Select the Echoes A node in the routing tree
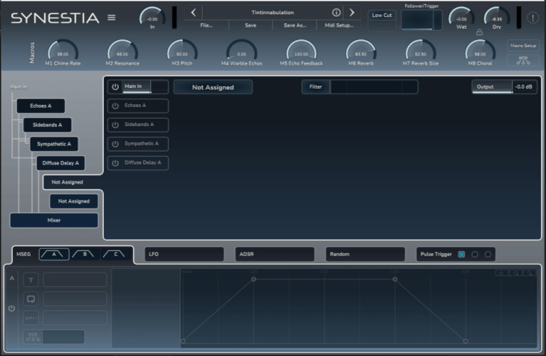 (x=41, y=106)
